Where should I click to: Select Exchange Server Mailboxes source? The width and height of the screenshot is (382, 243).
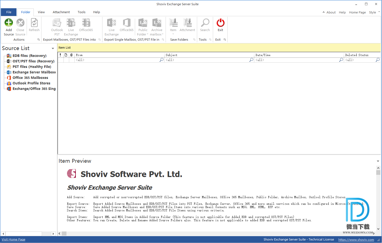pos(34,72)
